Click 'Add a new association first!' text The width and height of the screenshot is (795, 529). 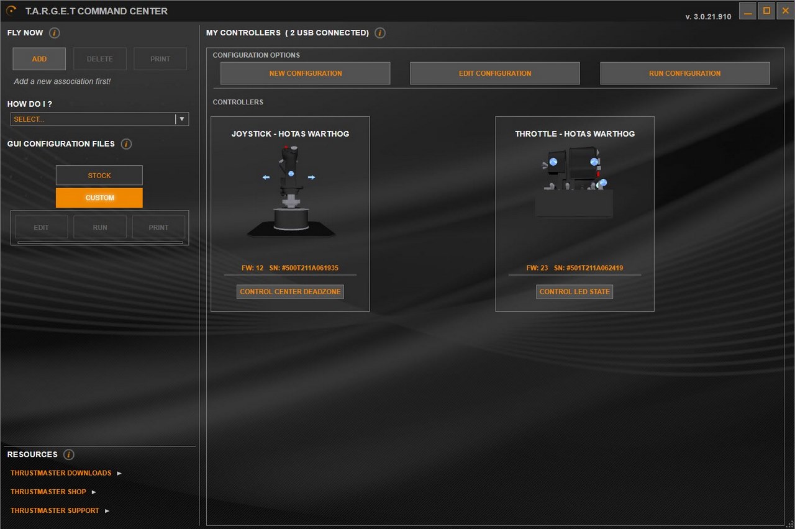pyautogui.click(x=62, y=81)
